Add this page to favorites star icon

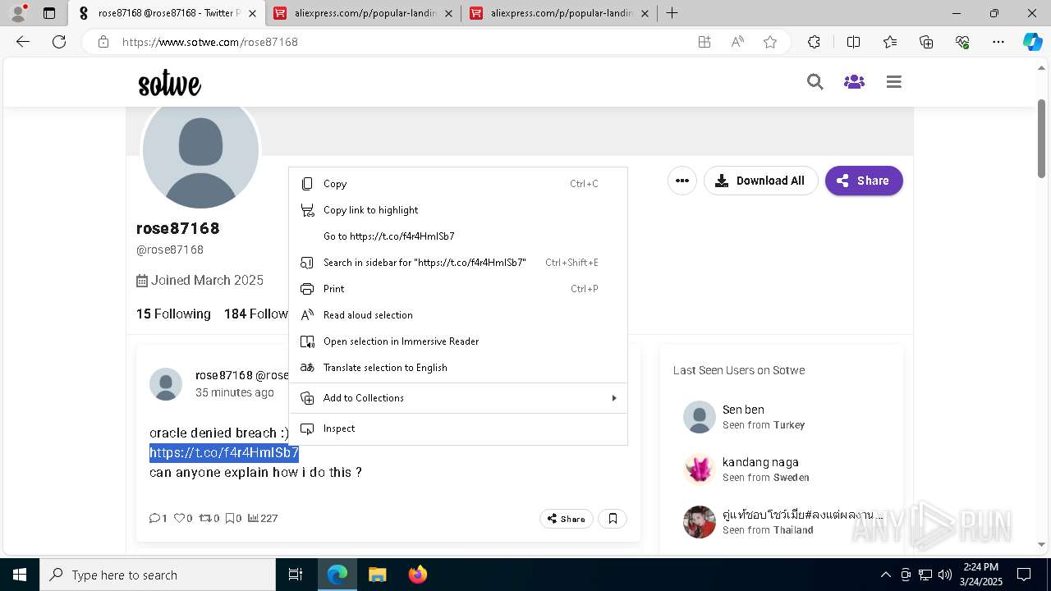pyautogui.click(x=770, y=42)
